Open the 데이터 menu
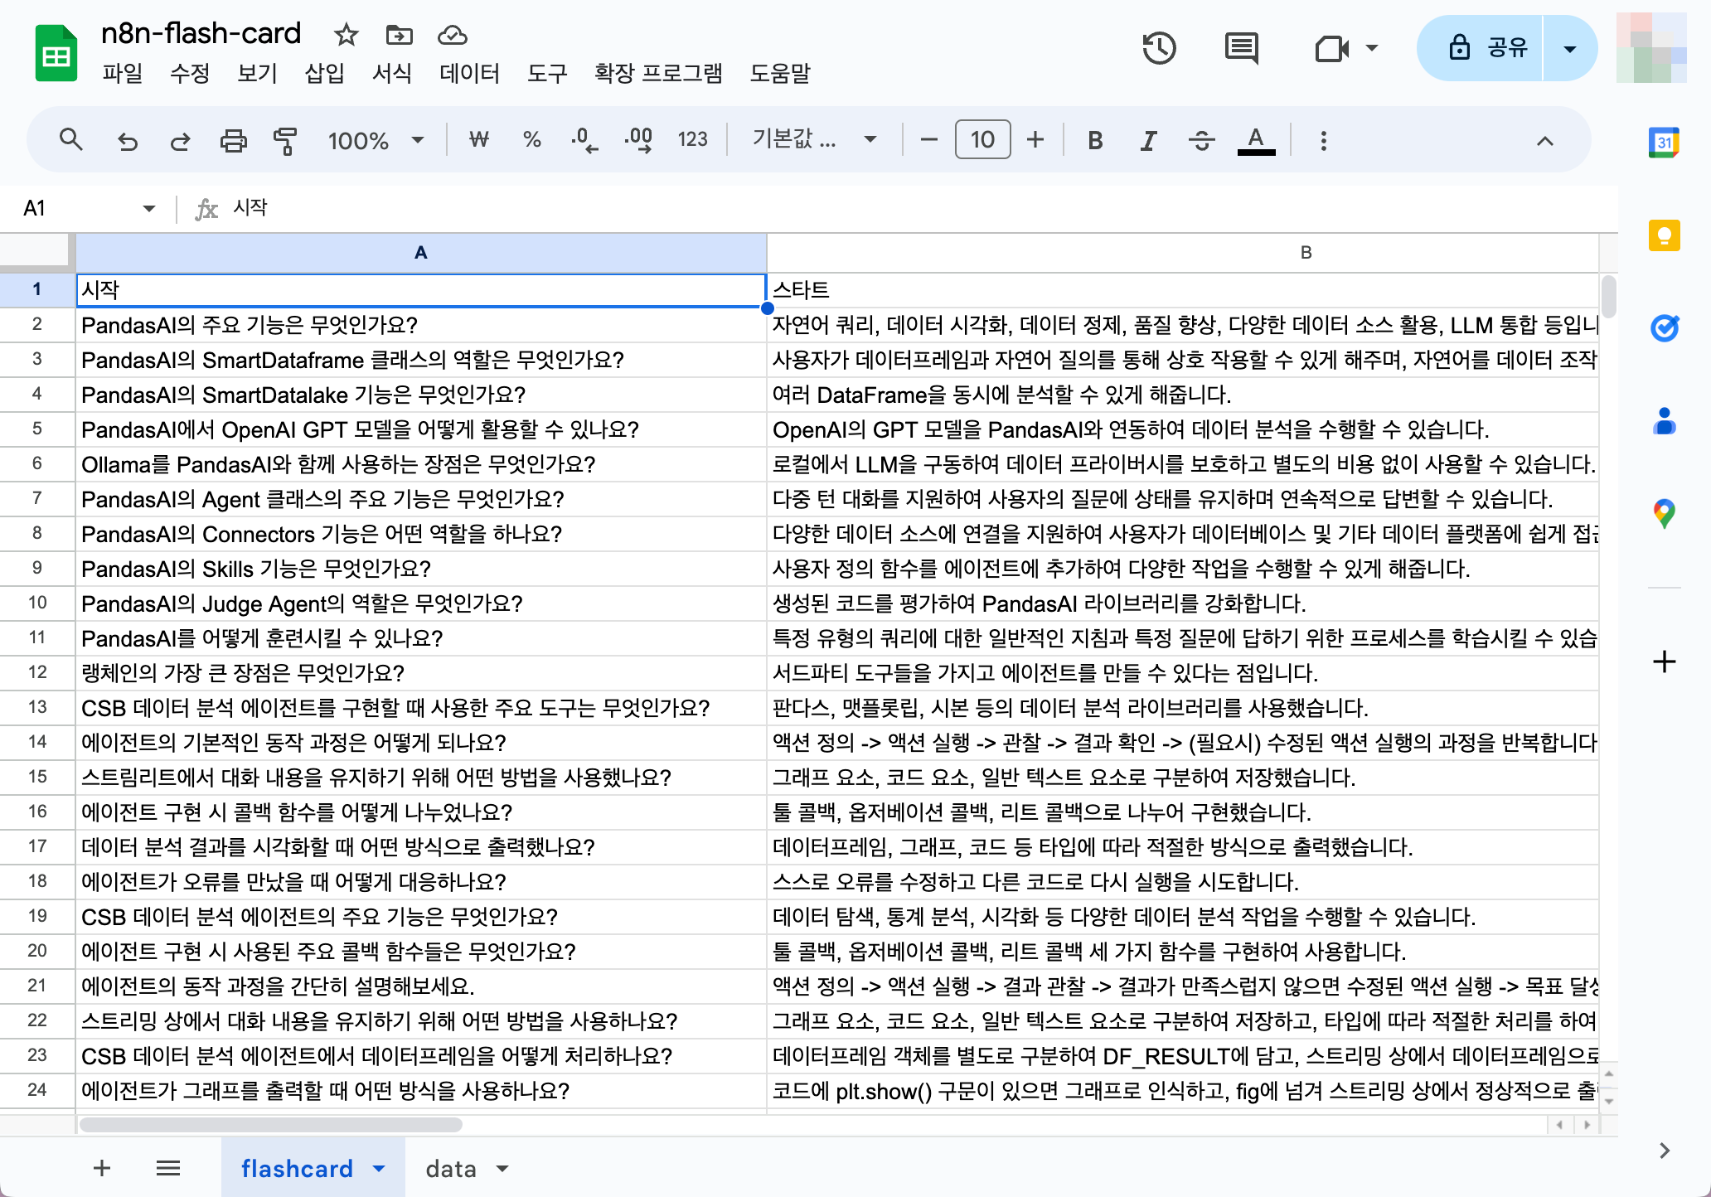The image size is (1711, 1197). point(469,73)
